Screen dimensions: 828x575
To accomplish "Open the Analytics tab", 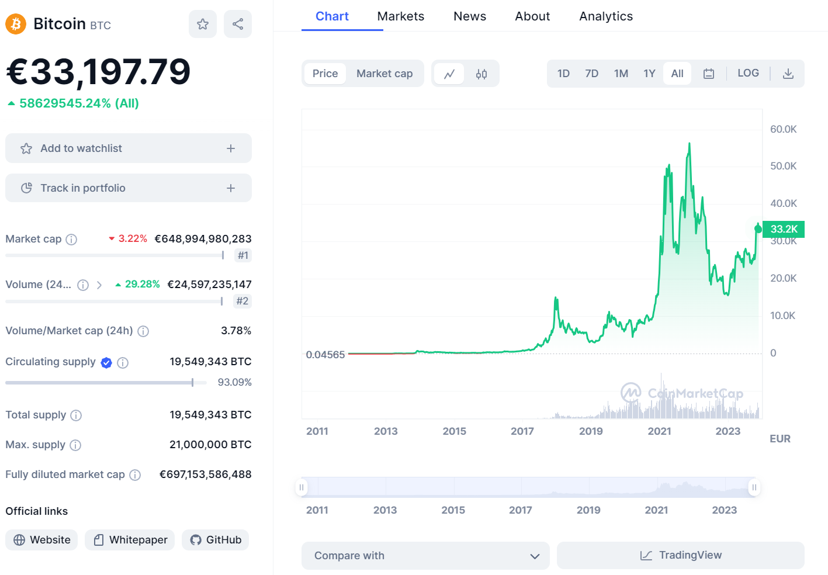I will [x=606, y=16].
